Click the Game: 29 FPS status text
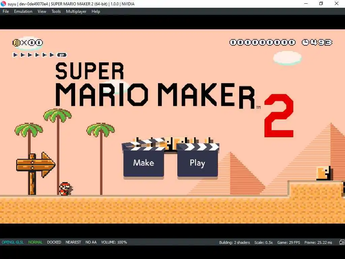 [x=289, y=242]
